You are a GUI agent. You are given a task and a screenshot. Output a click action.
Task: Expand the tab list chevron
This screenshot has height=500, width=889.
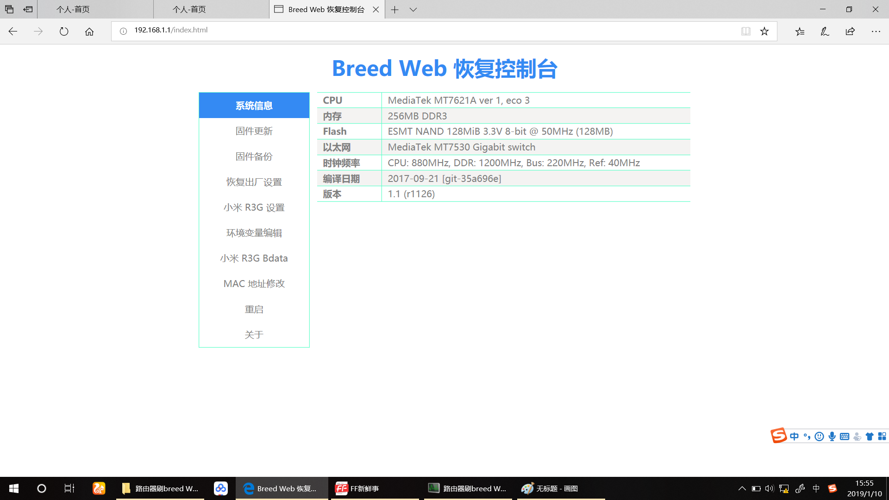(413, 9)
